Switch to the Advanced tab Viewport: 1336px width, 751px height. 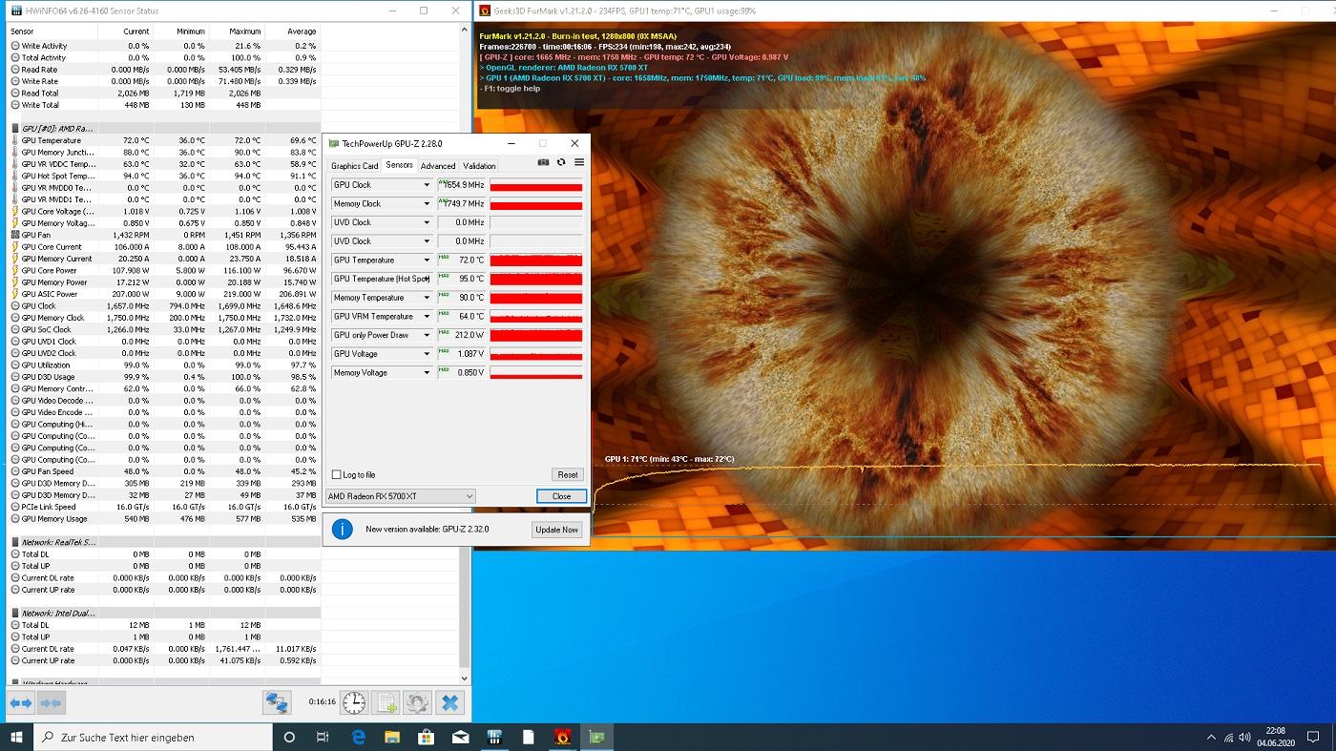coord(438,166)
